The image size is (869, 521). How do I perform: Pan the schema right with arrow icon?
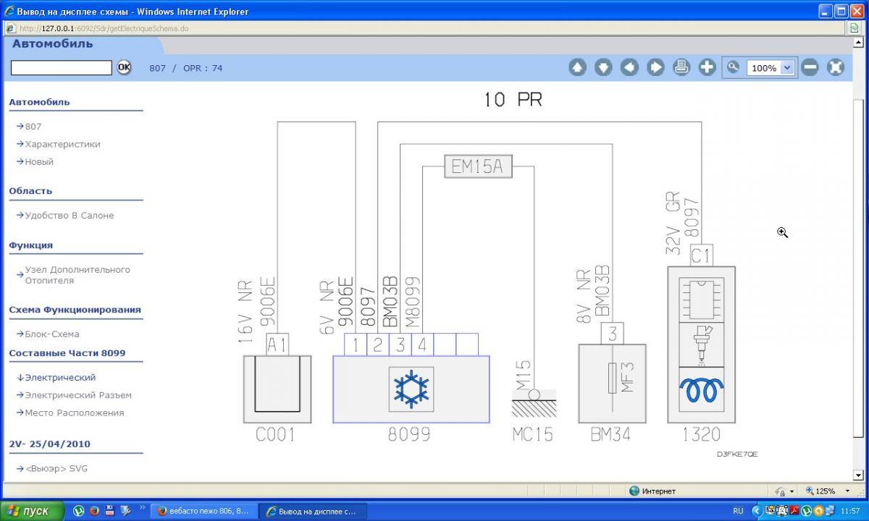point(655,67)
